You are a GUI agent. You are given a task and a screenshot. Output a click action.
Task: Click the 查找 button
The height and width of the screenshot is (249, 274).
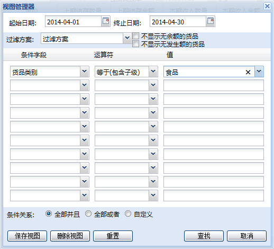point(204,236)
